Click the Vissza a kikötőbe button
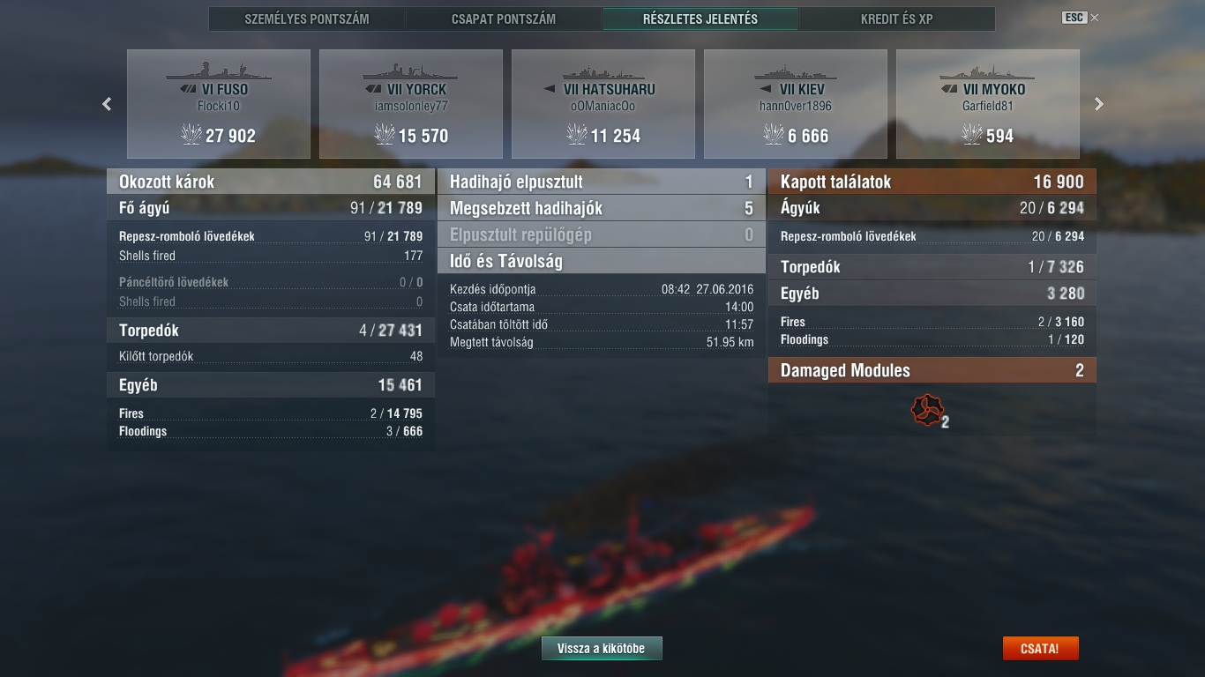Viewport: 1205px width, 677px height. tap(602, 648)
